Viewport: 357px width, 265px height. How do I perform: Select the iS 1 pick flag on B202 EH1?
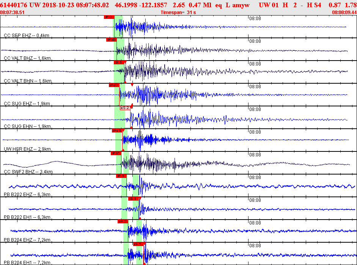[134, 199]
